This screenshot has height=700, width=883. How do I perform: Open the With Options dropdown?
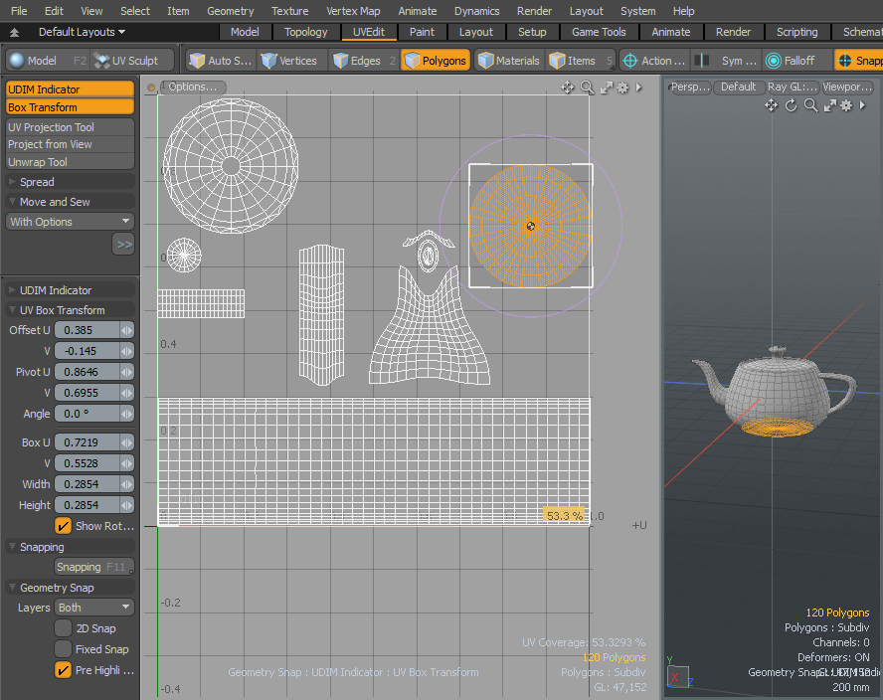(x=70, y=222)
